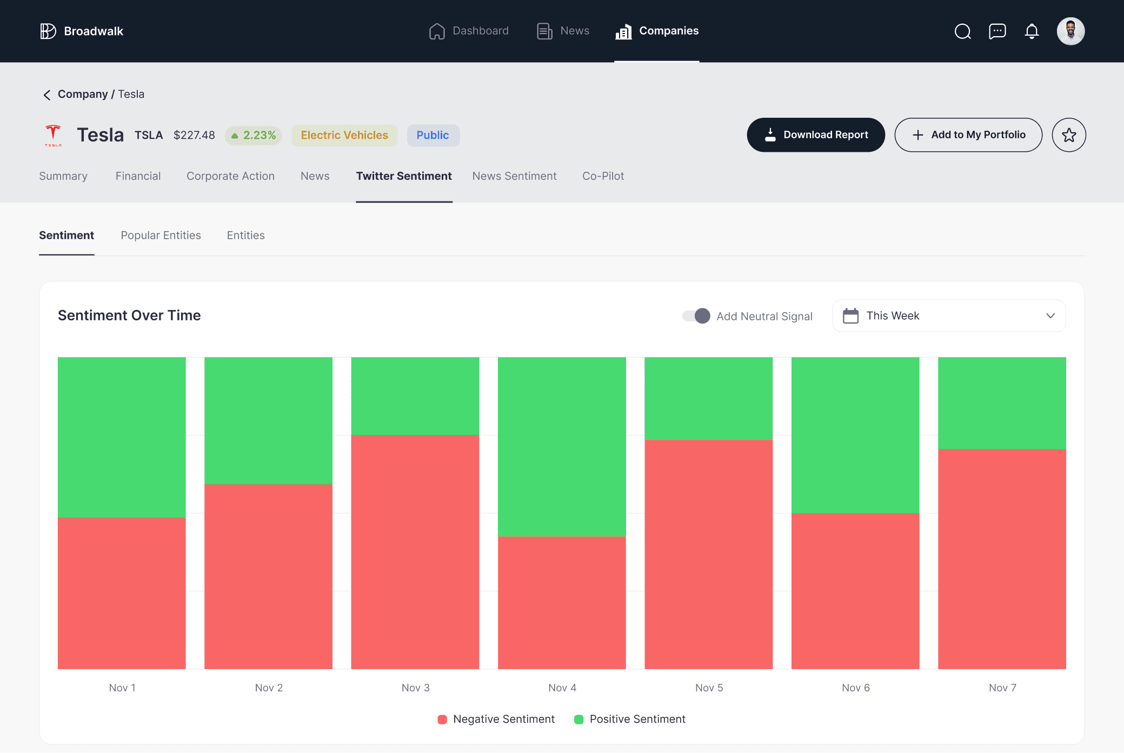Image resolution: width=1124 pixels, height=753 pixels.
Task: Click the Nov 7 negative red bar
Action: [1002, 559]
